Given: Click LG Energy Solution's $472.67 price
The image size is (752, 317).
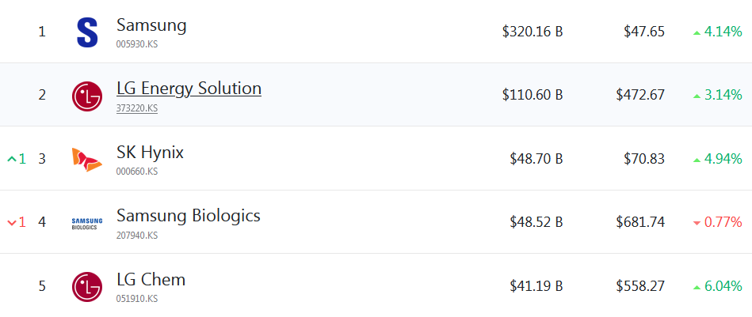Looking at the screenshot, I should (639, 96).
